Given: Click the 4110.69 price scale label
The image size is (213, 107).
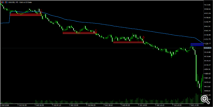Looking at the screenshot, I should pos(207,56).
